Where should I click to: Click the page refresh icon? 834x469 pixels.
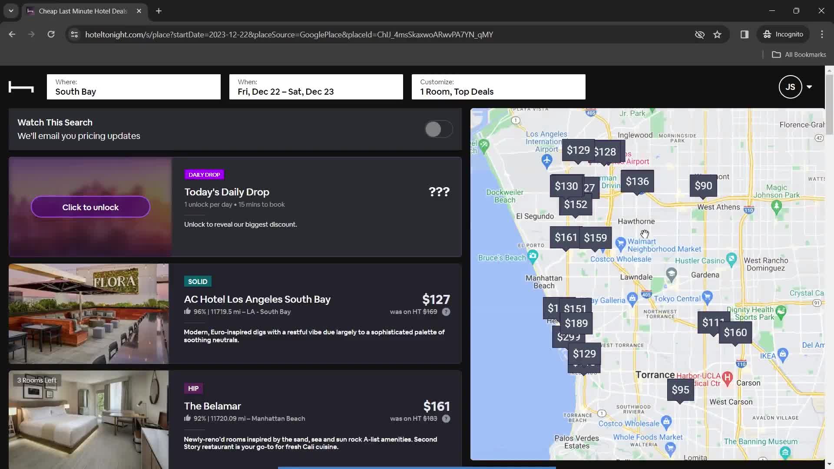pos(50,34)
